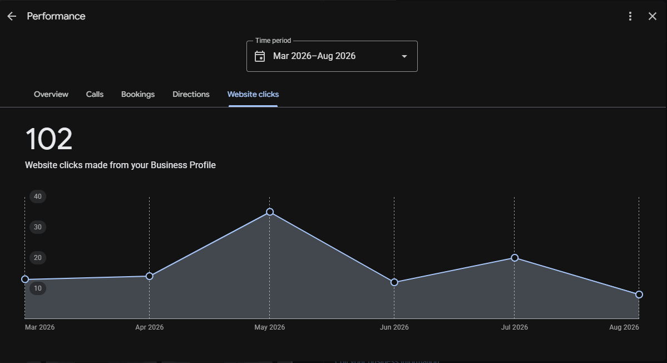Select the May 2026 peak data point
The height and width of the screenshot is (363, 667).
pyautogui.click(x=270, y=212)
